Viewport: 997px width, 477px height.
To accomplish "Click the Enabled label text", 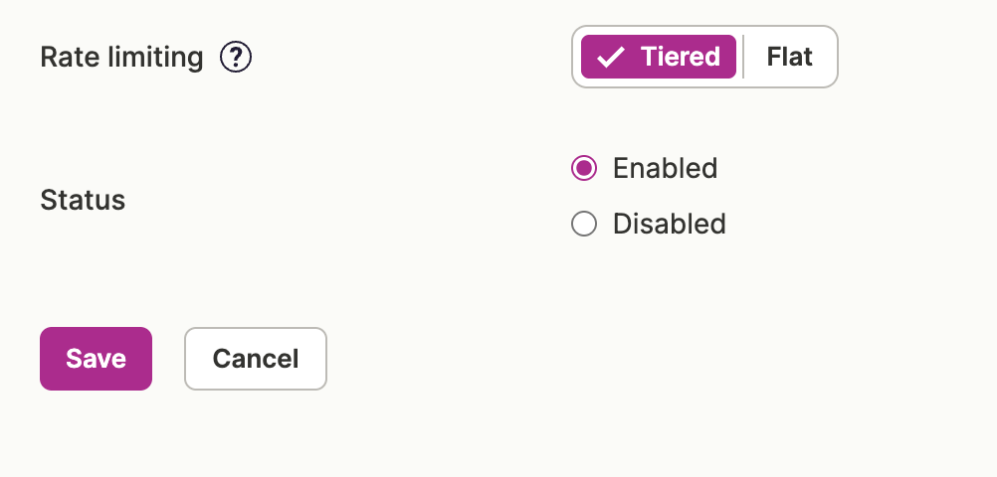I will pos(665,168).
